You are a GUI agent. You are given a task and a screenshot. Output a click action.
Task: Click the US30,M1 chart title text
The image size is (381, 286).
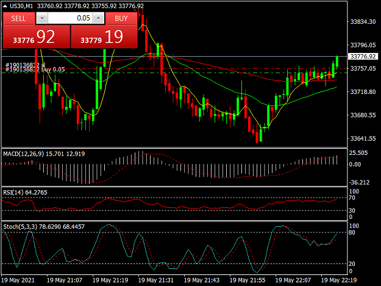[x=21, y=6]
